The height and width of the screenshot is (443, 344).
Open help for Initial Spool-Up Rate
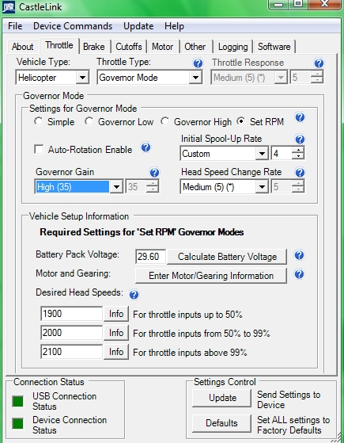coord(300,139)
